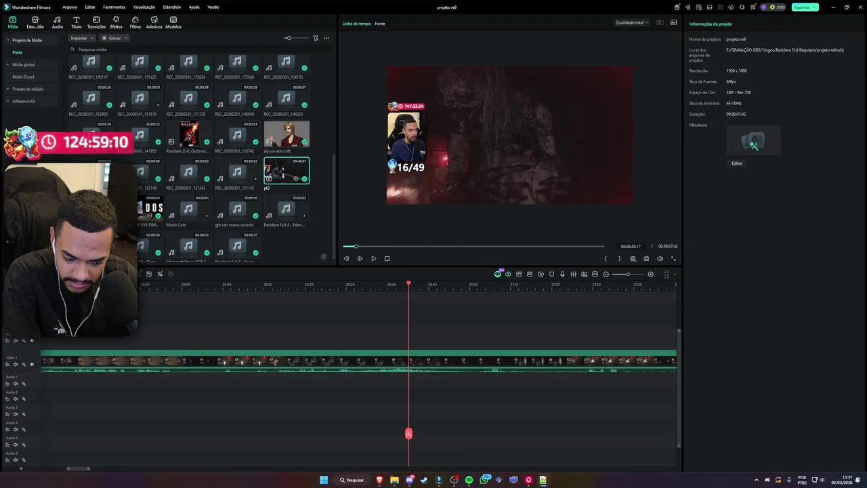Viewport: 867px width, 488px height.
Task: Expand the Mídia global section
Action: click(8, 64)
